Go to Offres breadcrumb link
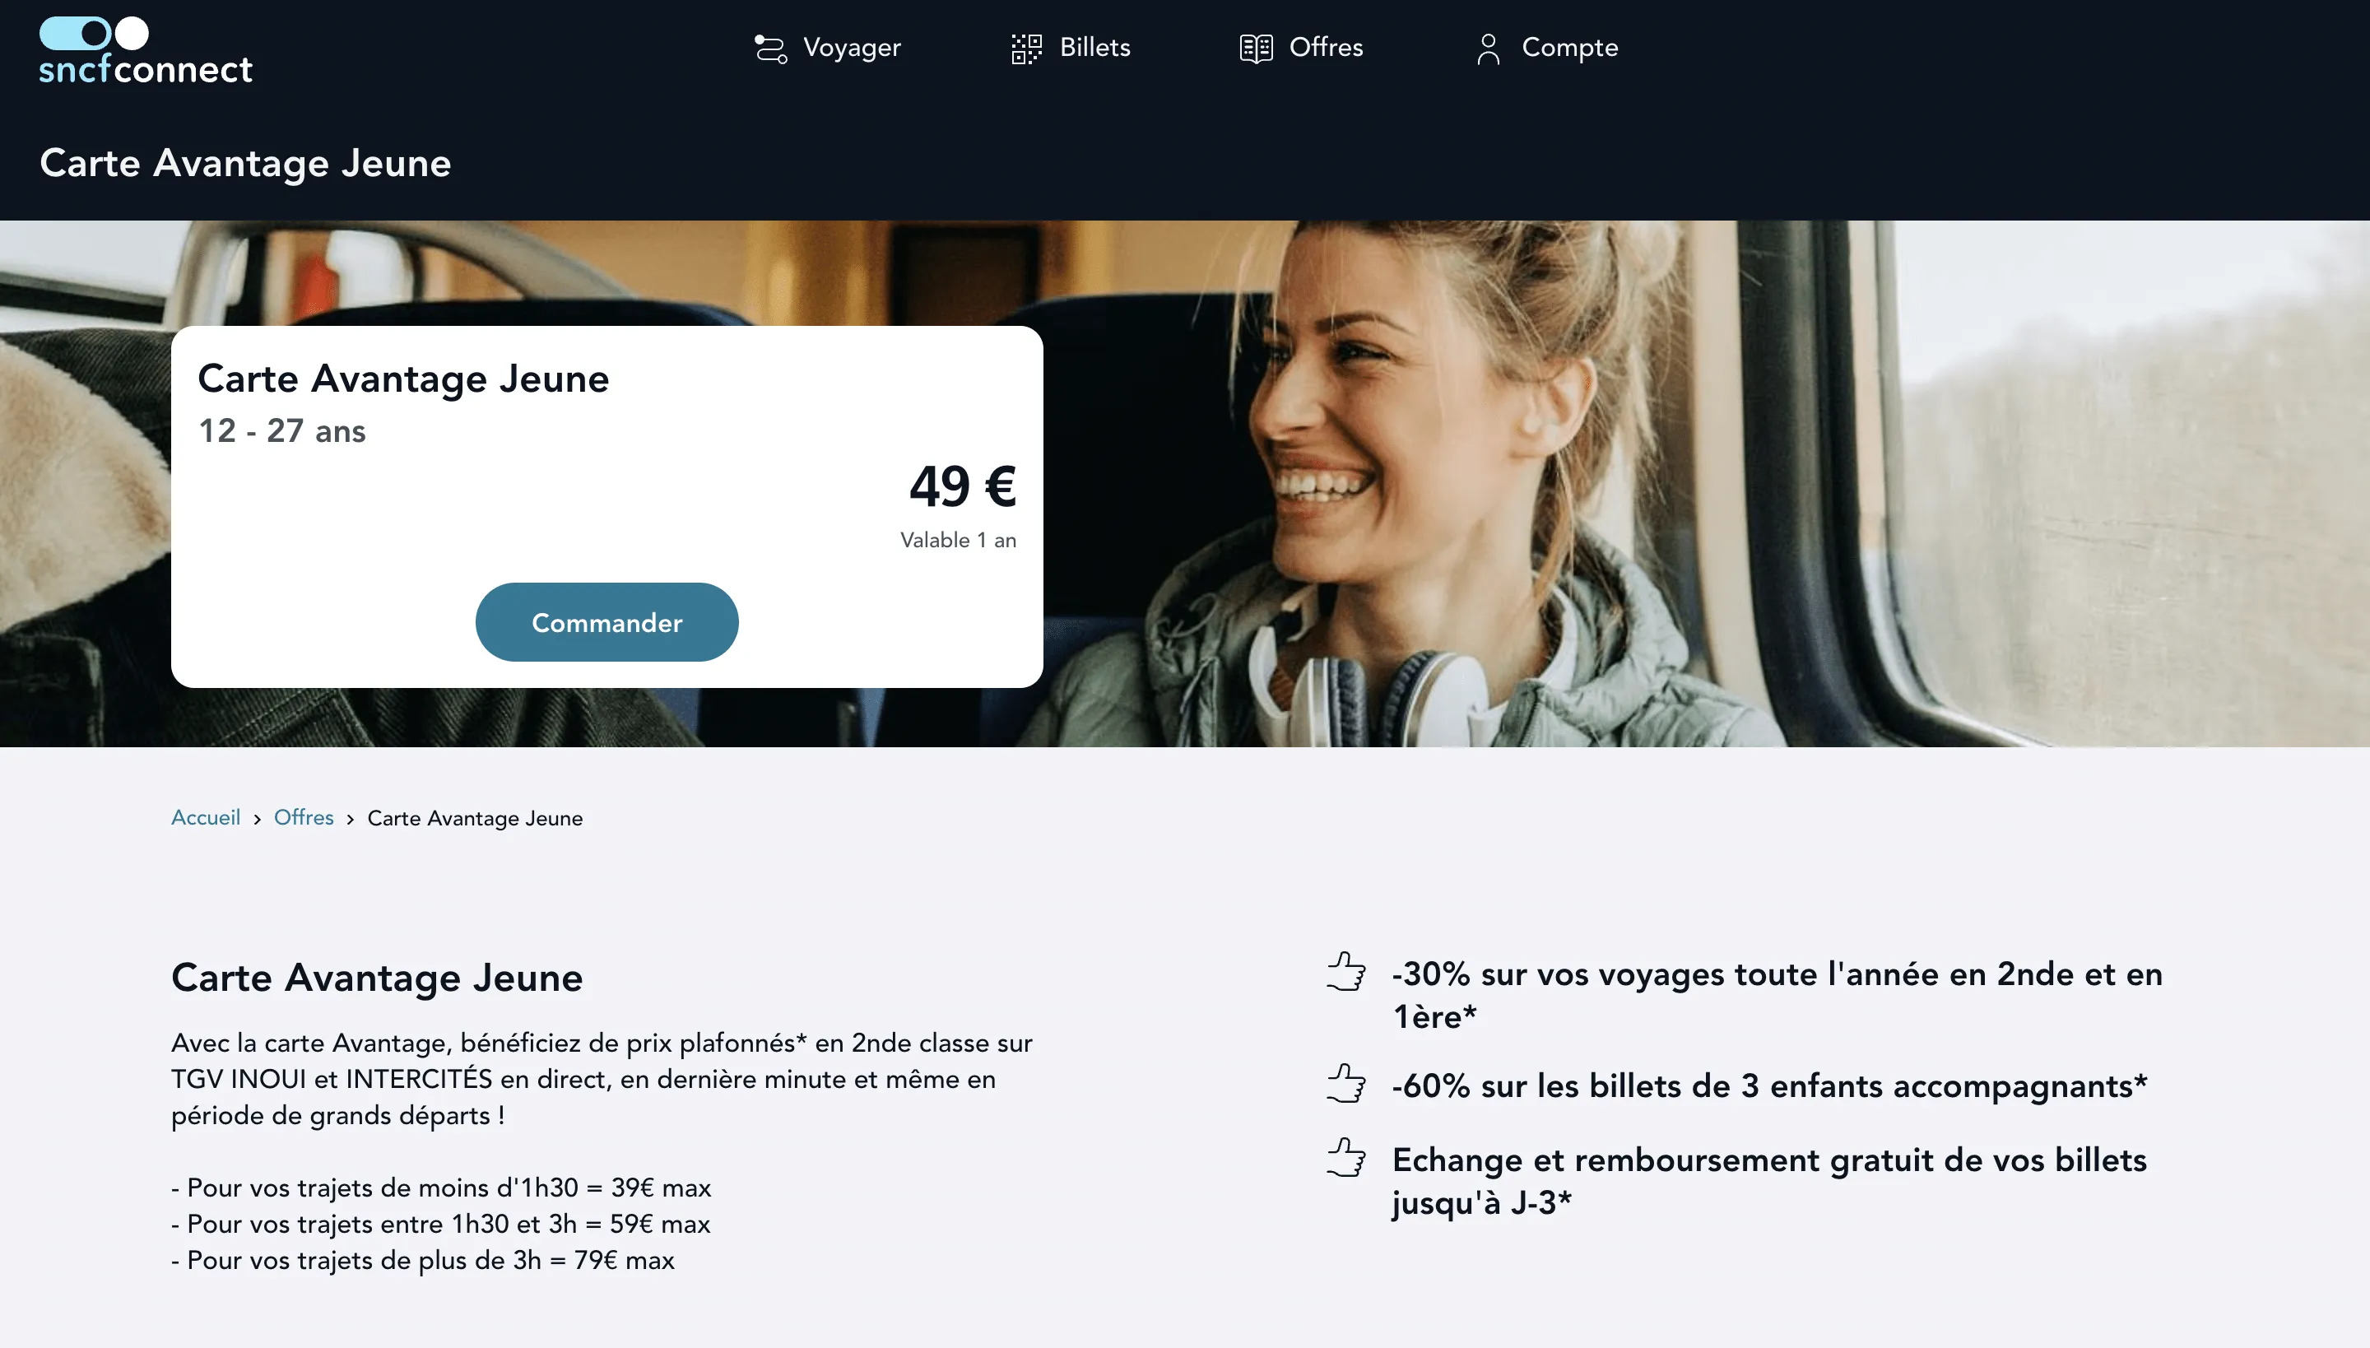2370x1348 pixels. (304, 817)
